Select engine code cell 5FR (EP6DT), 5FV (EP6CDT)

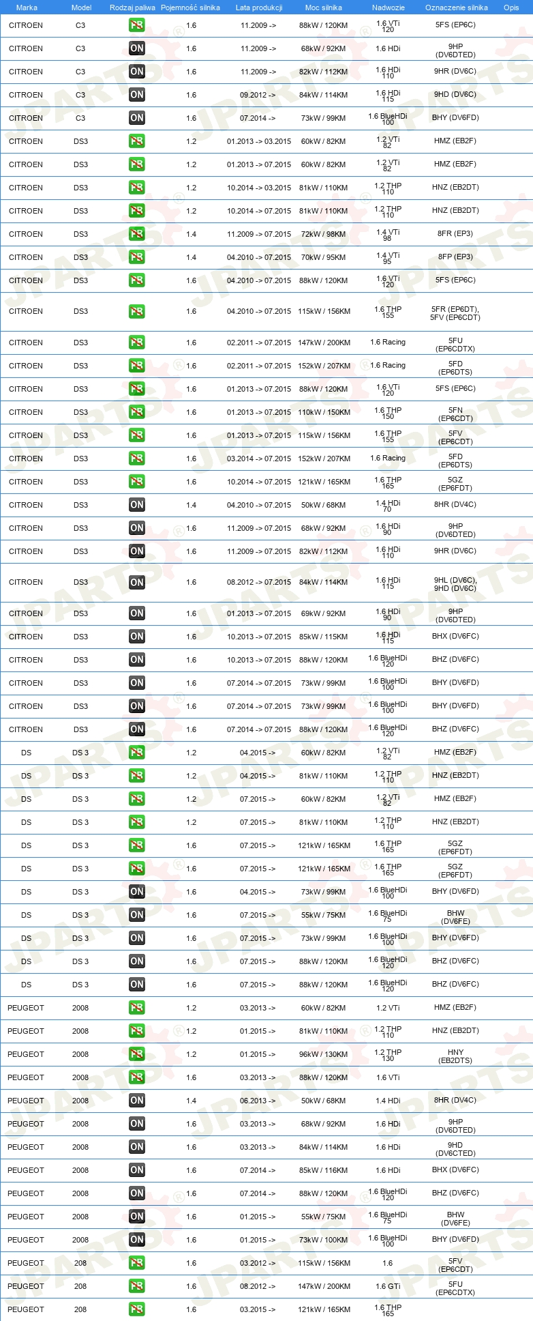[455, 313]
